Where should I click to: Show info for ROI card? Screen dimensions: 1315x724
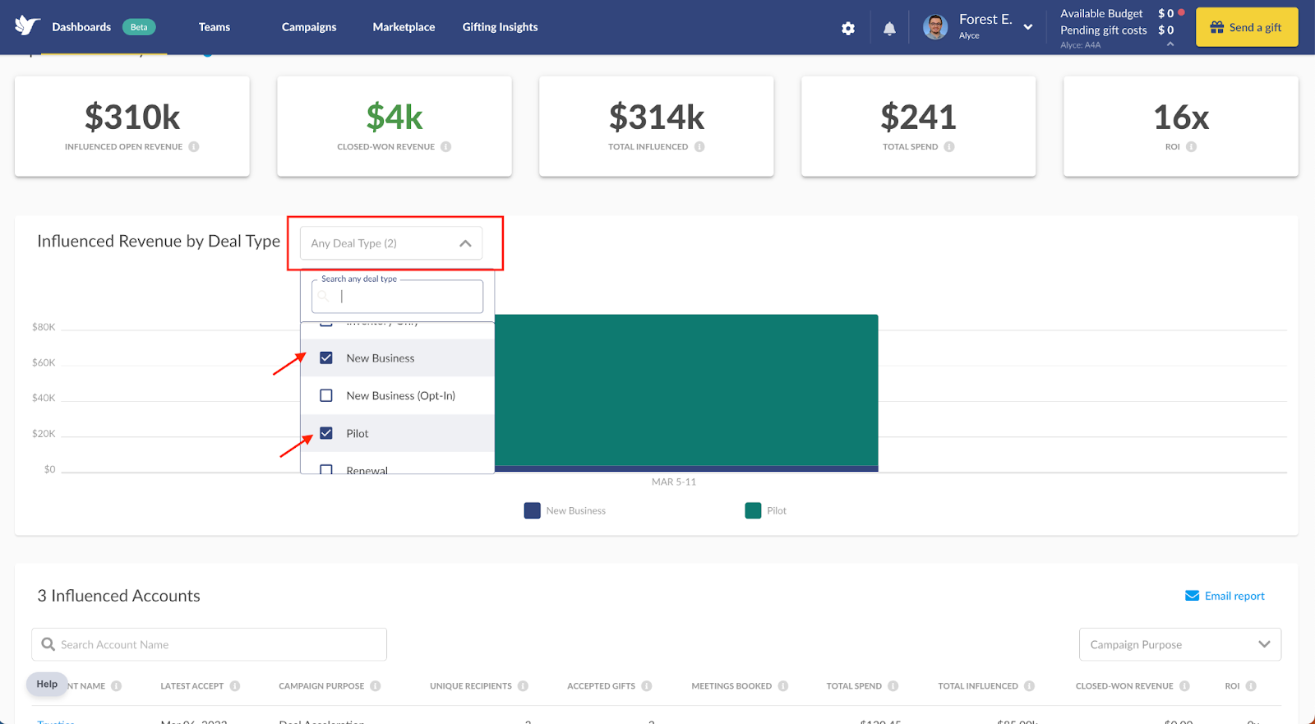coord(1191,147)
